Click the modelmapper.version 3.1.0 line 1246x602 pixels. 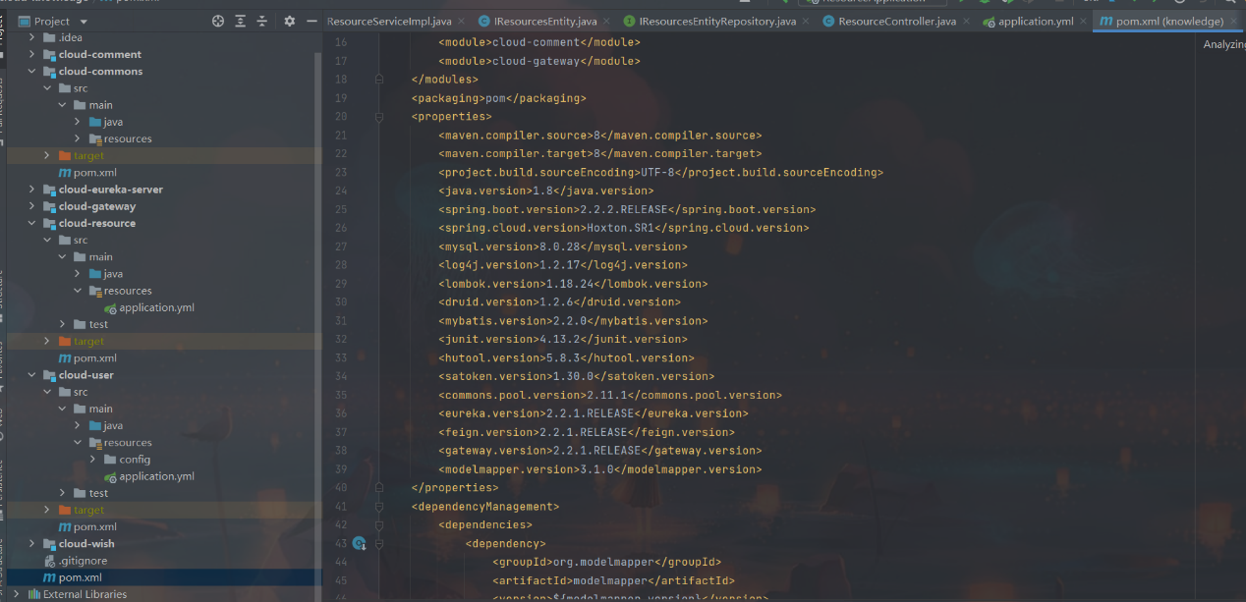click(x=599, y=469)
